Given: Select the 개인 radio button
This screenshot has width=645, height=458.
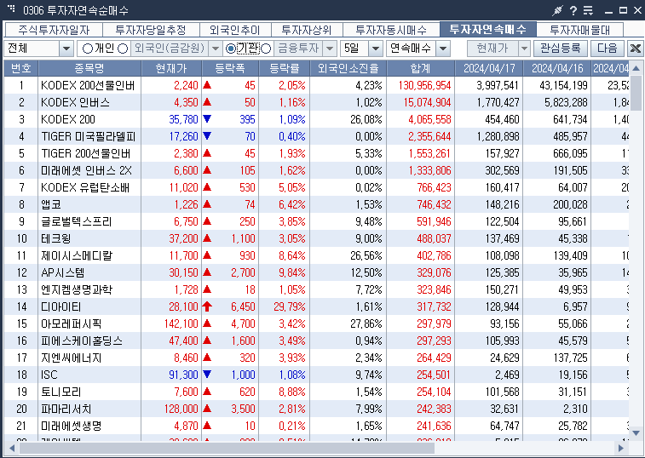Looking at the screenshot, I should tap(87, 49).
